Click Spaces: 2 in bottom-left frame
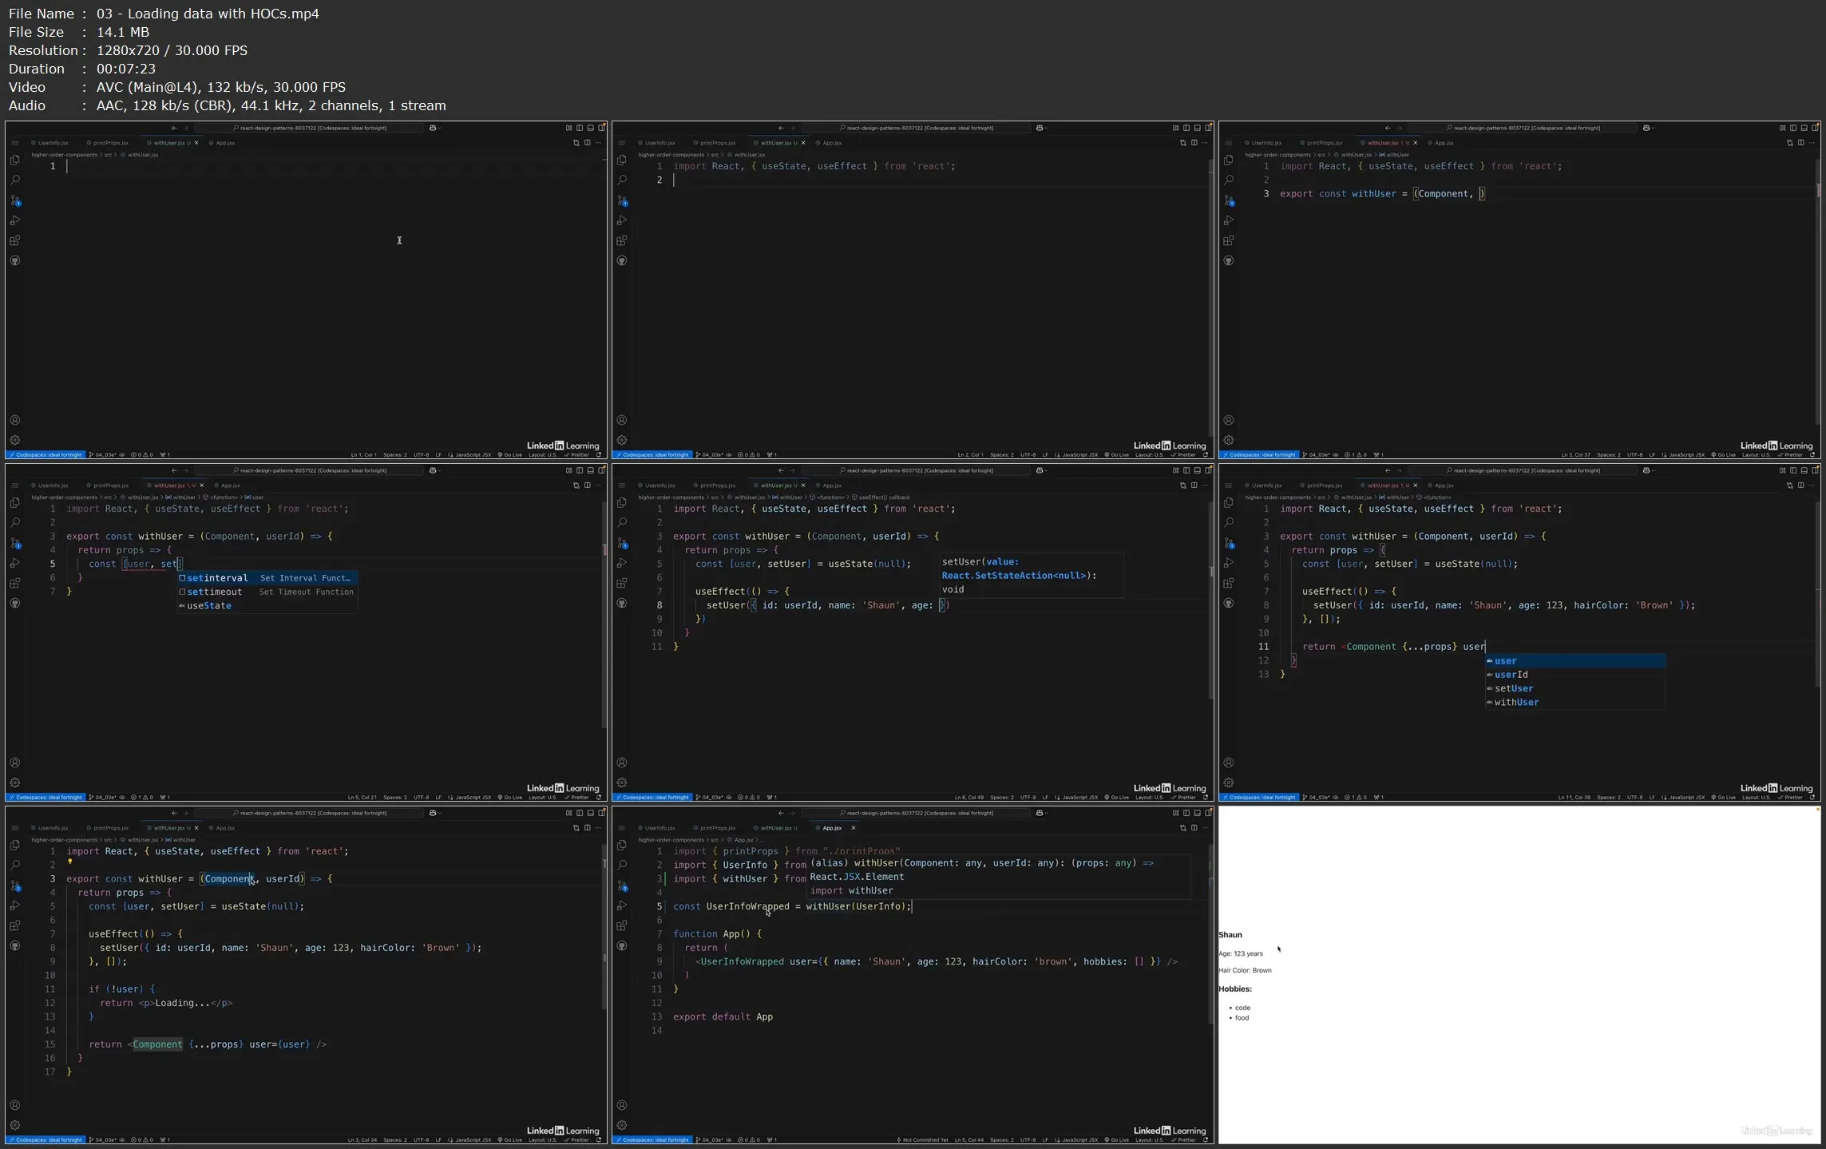Screen dimensions: 1826x1149 tap(395, 1140)
